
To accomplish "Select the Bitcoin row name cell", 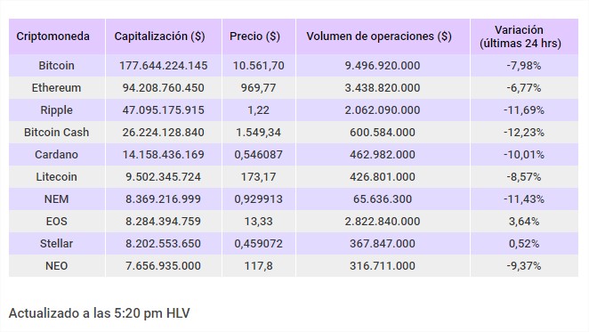I will (x=56, y=66).
